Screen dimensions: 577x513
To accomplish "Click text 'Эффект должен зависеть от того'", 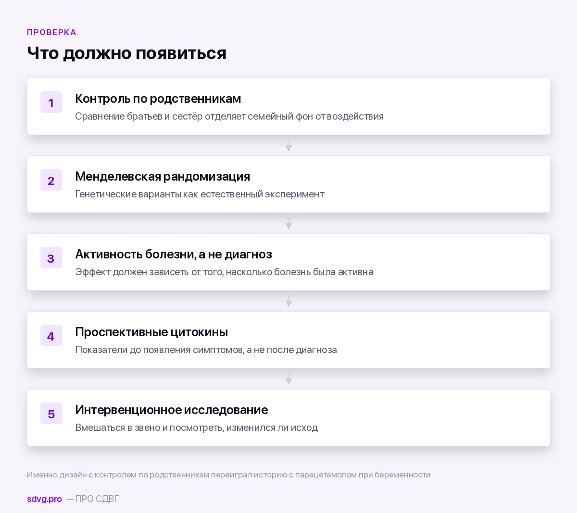I will click(149, 272).
